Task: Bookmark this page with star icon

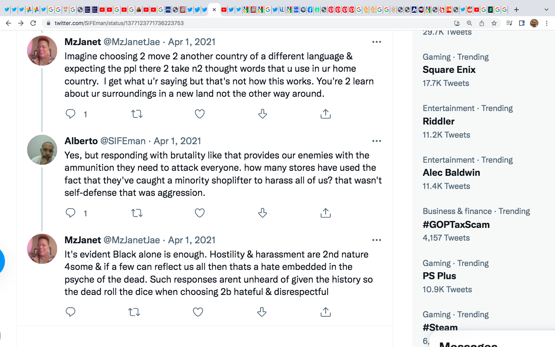Action: coord(494,23)
